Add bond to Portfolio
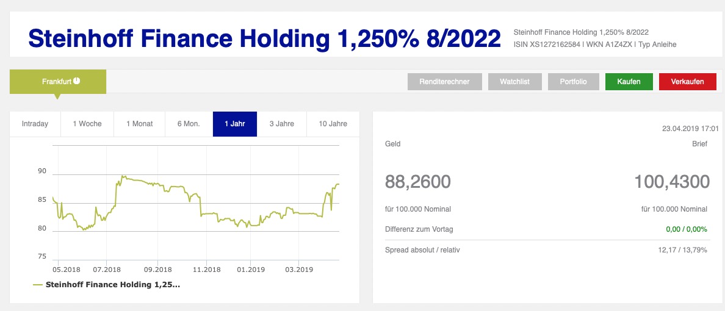The image size is (725, 311). pos(573,82)
